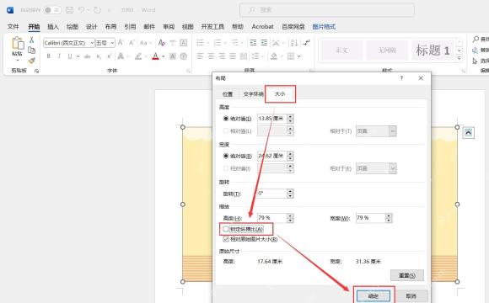Screen dimensions: 489x303
Task: Select the absolute height radio button
Action: (x=226, y=119)
